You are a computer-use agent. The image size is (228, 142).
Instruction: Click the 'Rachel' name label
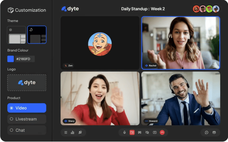(x=153, y=66)
